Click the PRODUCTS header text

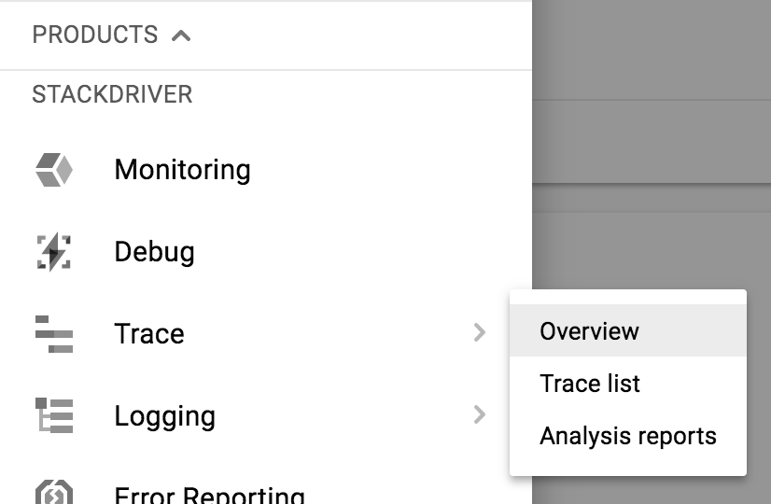click(94, 35)
